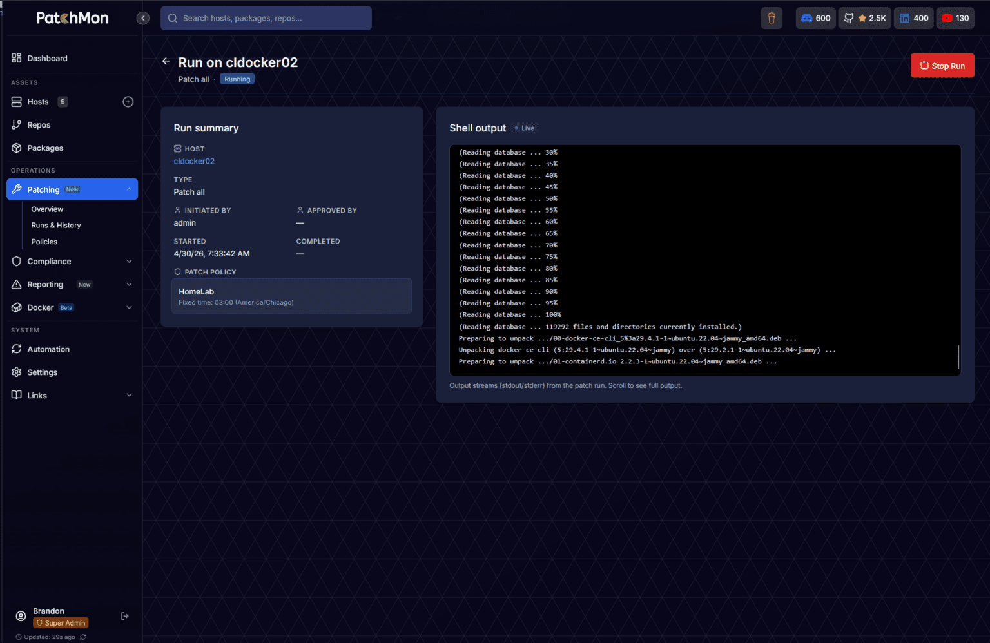Screen dimensions: 990x643
Task: Click the Hosts count badge 5
Action: click(63, 102)
